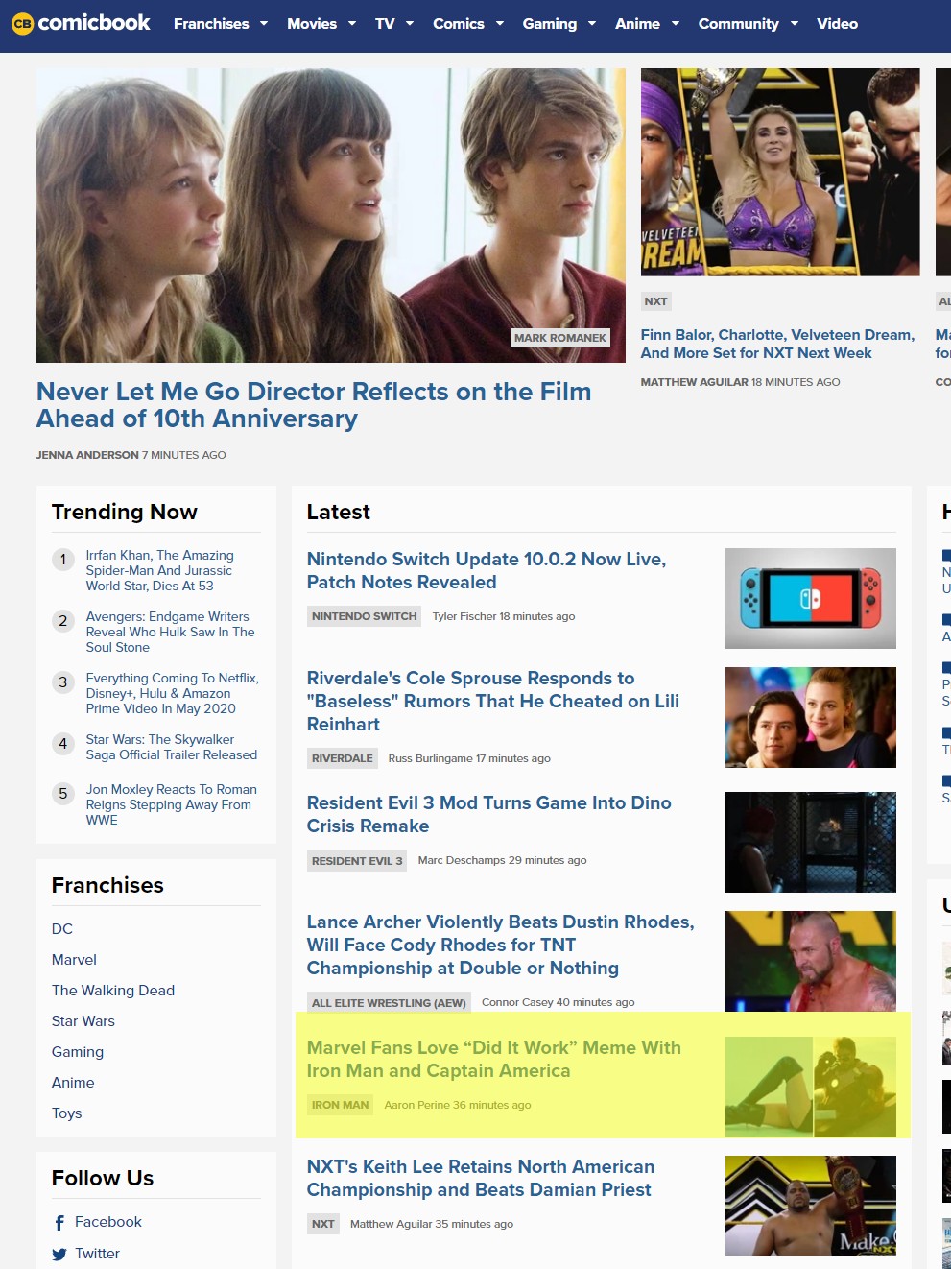Select Marvel in Franchises list
The height and width of the screenshot is (1269, 951).
click(74, 960)
